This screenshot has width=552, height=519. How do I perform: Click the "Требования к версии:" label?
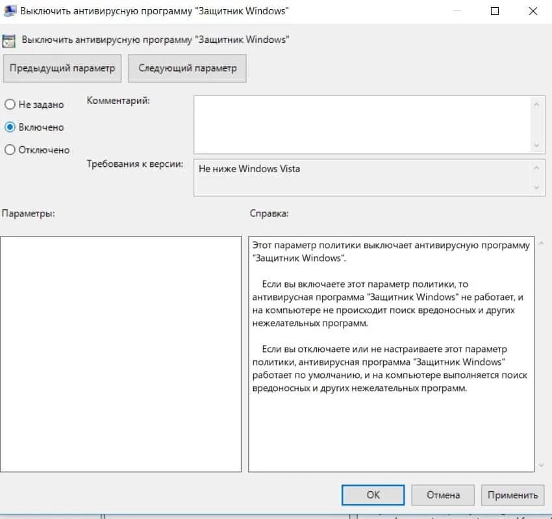click(x=135, y=164)
